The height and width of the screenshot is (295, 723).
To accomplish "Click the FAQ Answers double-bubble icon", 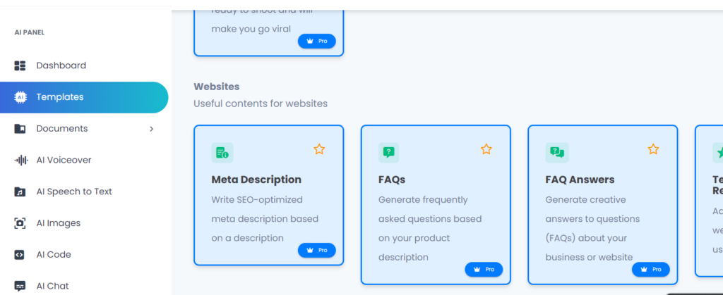I will (x=557, y=153).
